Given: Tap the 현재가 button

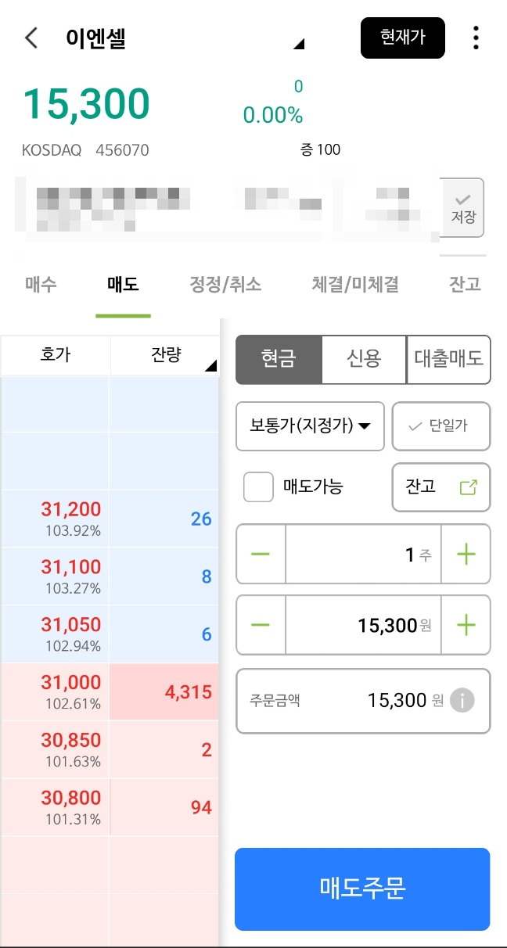Looking at the screenshot, I should (x=402, y=38).
